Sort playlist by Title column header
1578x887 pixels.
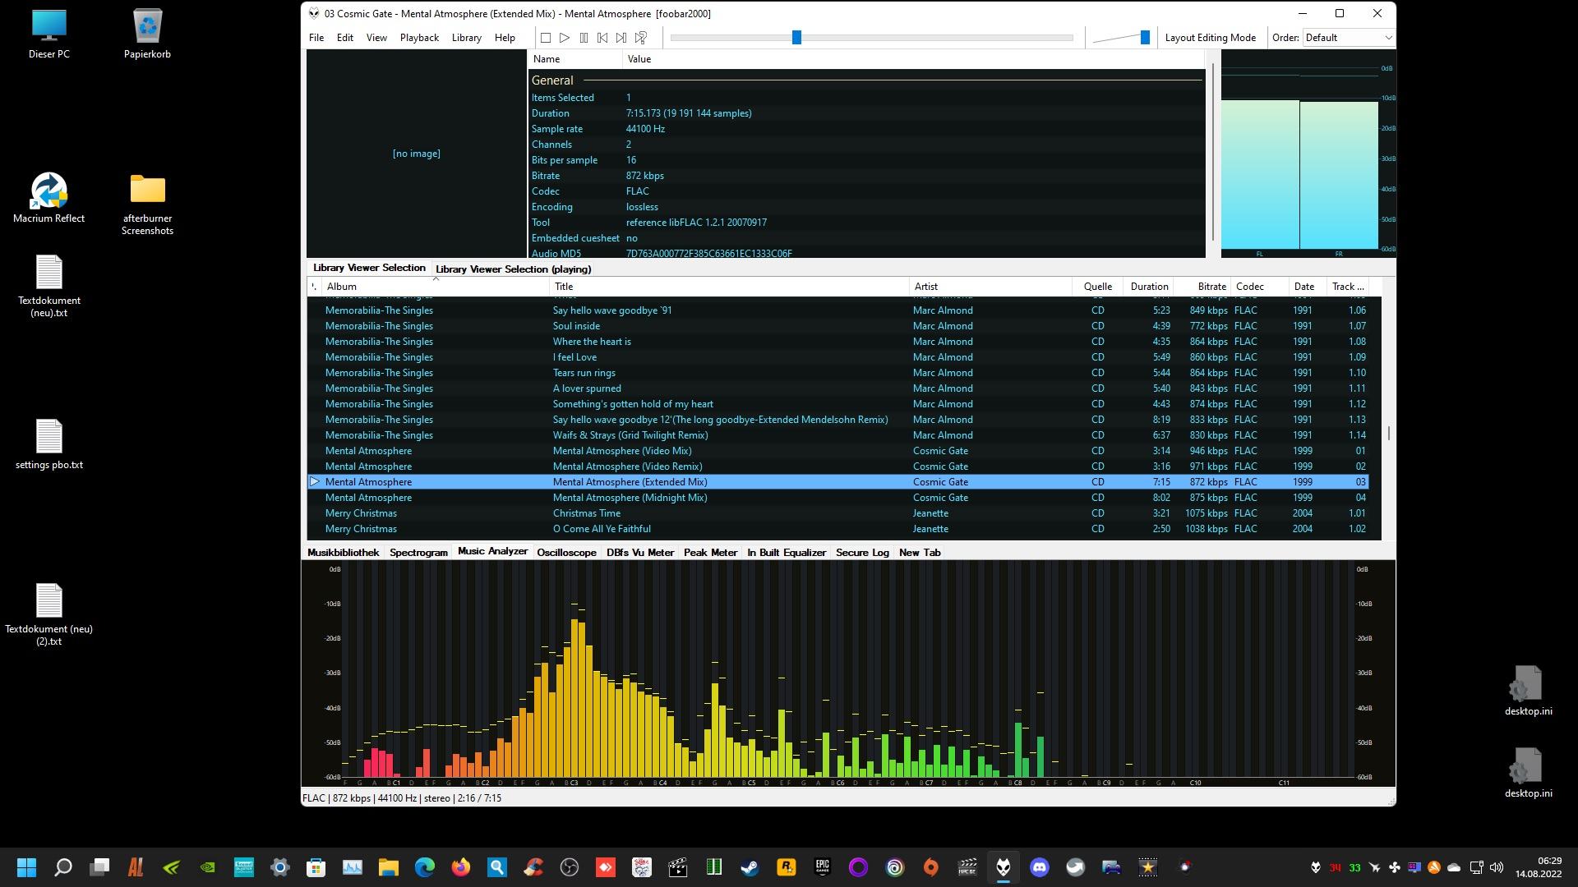click(x=730, y=287)
